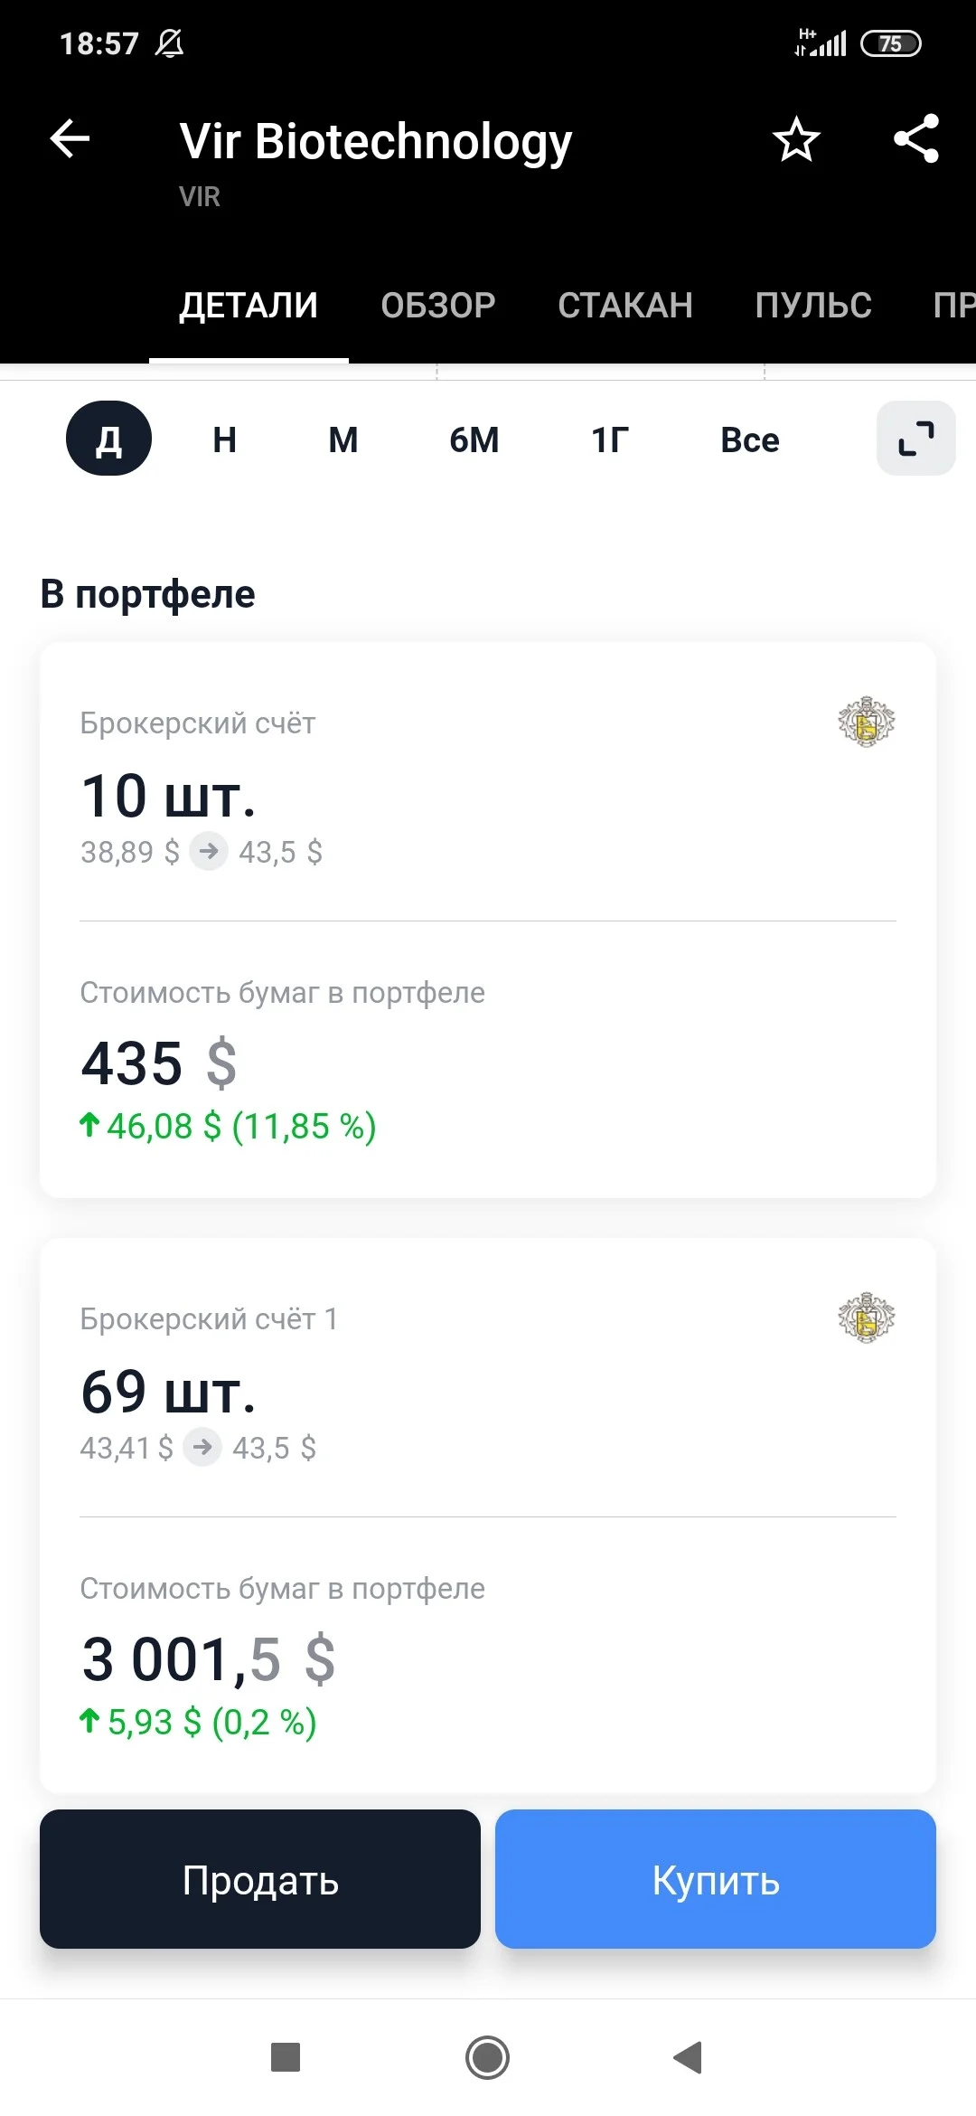Viewport: 976px width, 2116px height.
Task: Switch to the ОБЗОР tab
Action: 438,306
